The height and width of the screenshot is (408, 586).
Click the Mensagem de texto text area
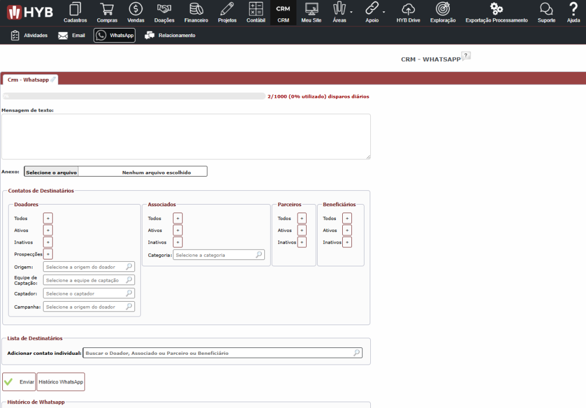tap(185, 137)
